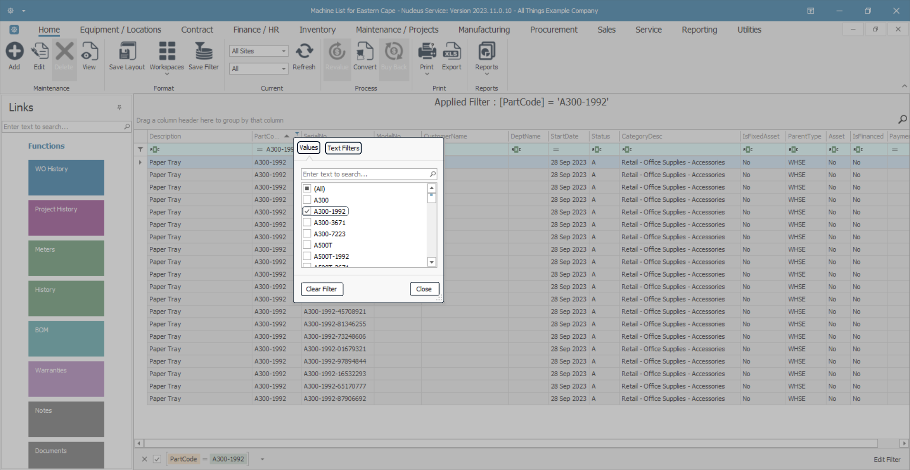Open the View record icon

[89, 52]
